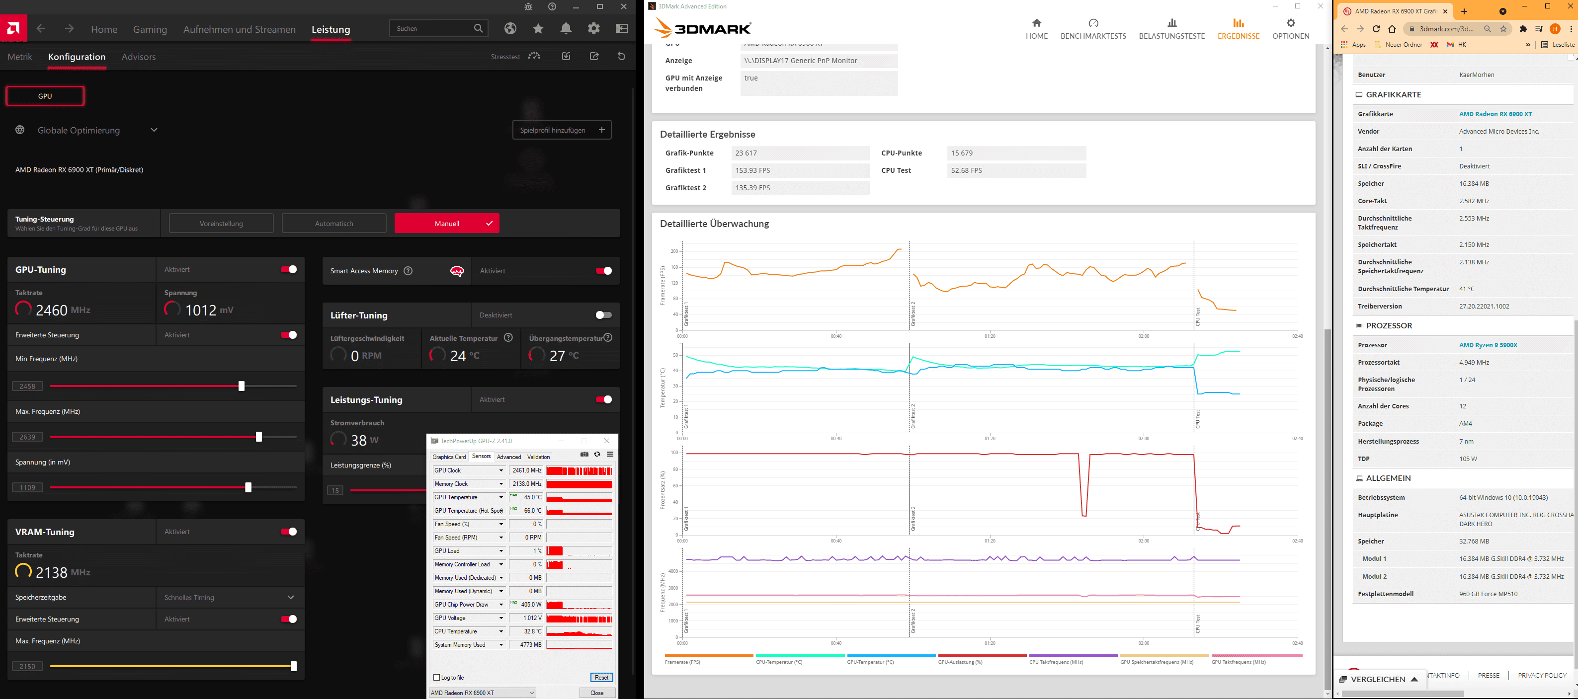
Task: Open the bug report icon in Radeon title bar
Action: (528, 7)
